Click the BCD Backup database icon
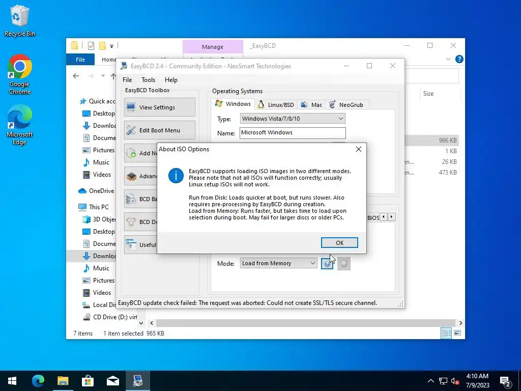The image size is (521, 391). pyautogui.click(x=131, y=199)
